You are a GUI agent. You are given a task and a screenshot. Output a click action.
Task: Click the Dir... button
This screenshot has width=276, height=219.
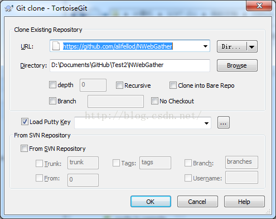(x=232, y=46)
